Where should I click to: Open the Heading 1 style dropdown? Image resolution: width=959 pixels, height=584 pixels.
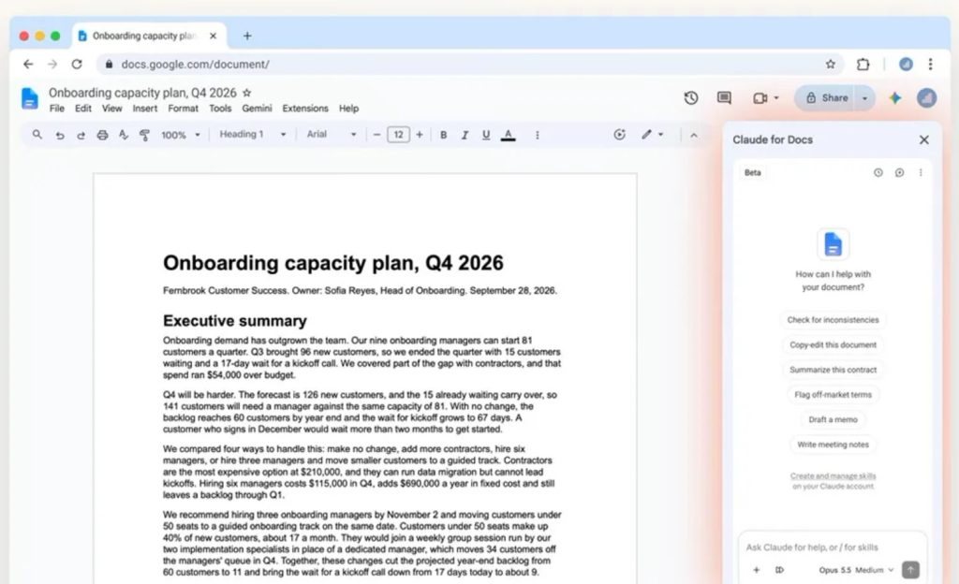click(x=253, y=135)
